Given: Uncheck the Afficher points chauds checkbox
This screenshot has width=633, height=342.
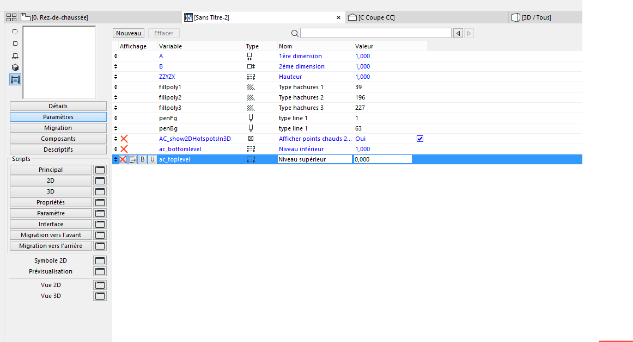Looking at the screenshot, I should pyautogui.click(x=419, y=139).
